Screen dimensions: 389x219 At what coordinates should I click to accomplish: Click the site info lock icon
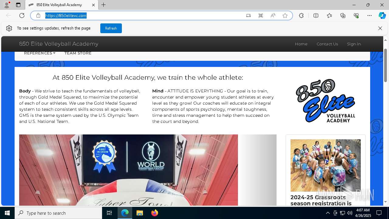click(38, 16)
